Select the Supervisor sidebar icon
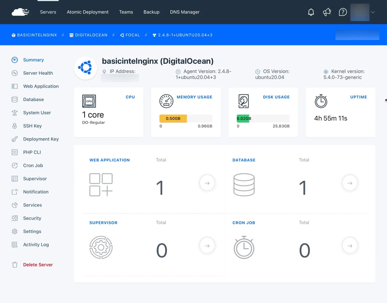This screenshot has width=387, height=303. click(x=15, y=179)
